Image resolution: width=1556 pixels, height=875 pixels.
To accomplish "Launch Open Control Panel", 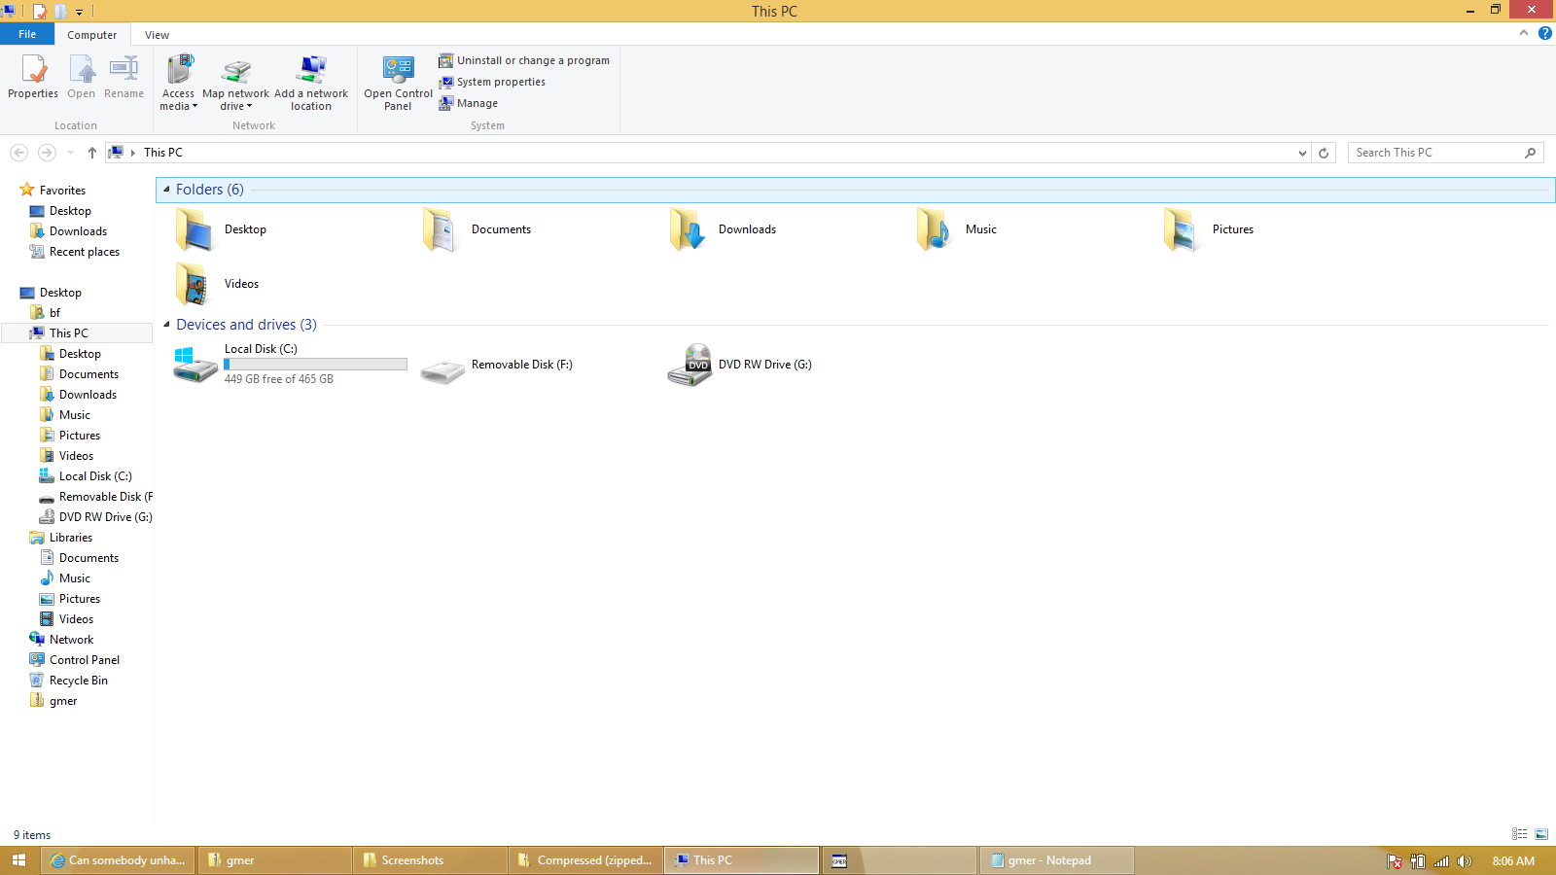I will (398, 84).
